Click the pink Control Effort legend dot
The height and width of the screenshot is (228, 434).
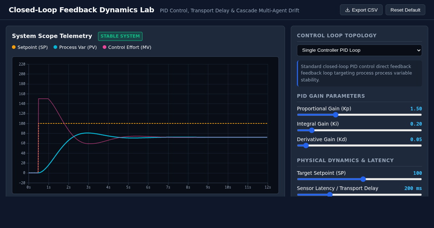pyautogui.click(x=105, y=47)
